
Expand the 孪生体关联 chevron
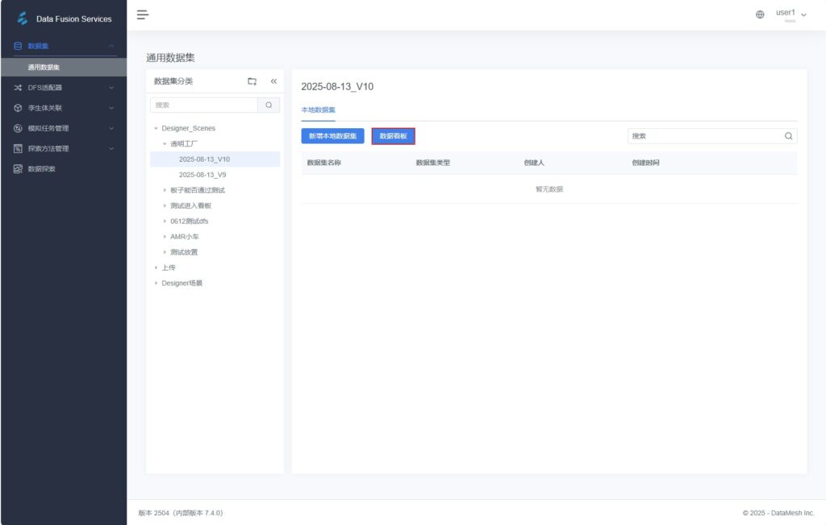[x=111, y=108]
